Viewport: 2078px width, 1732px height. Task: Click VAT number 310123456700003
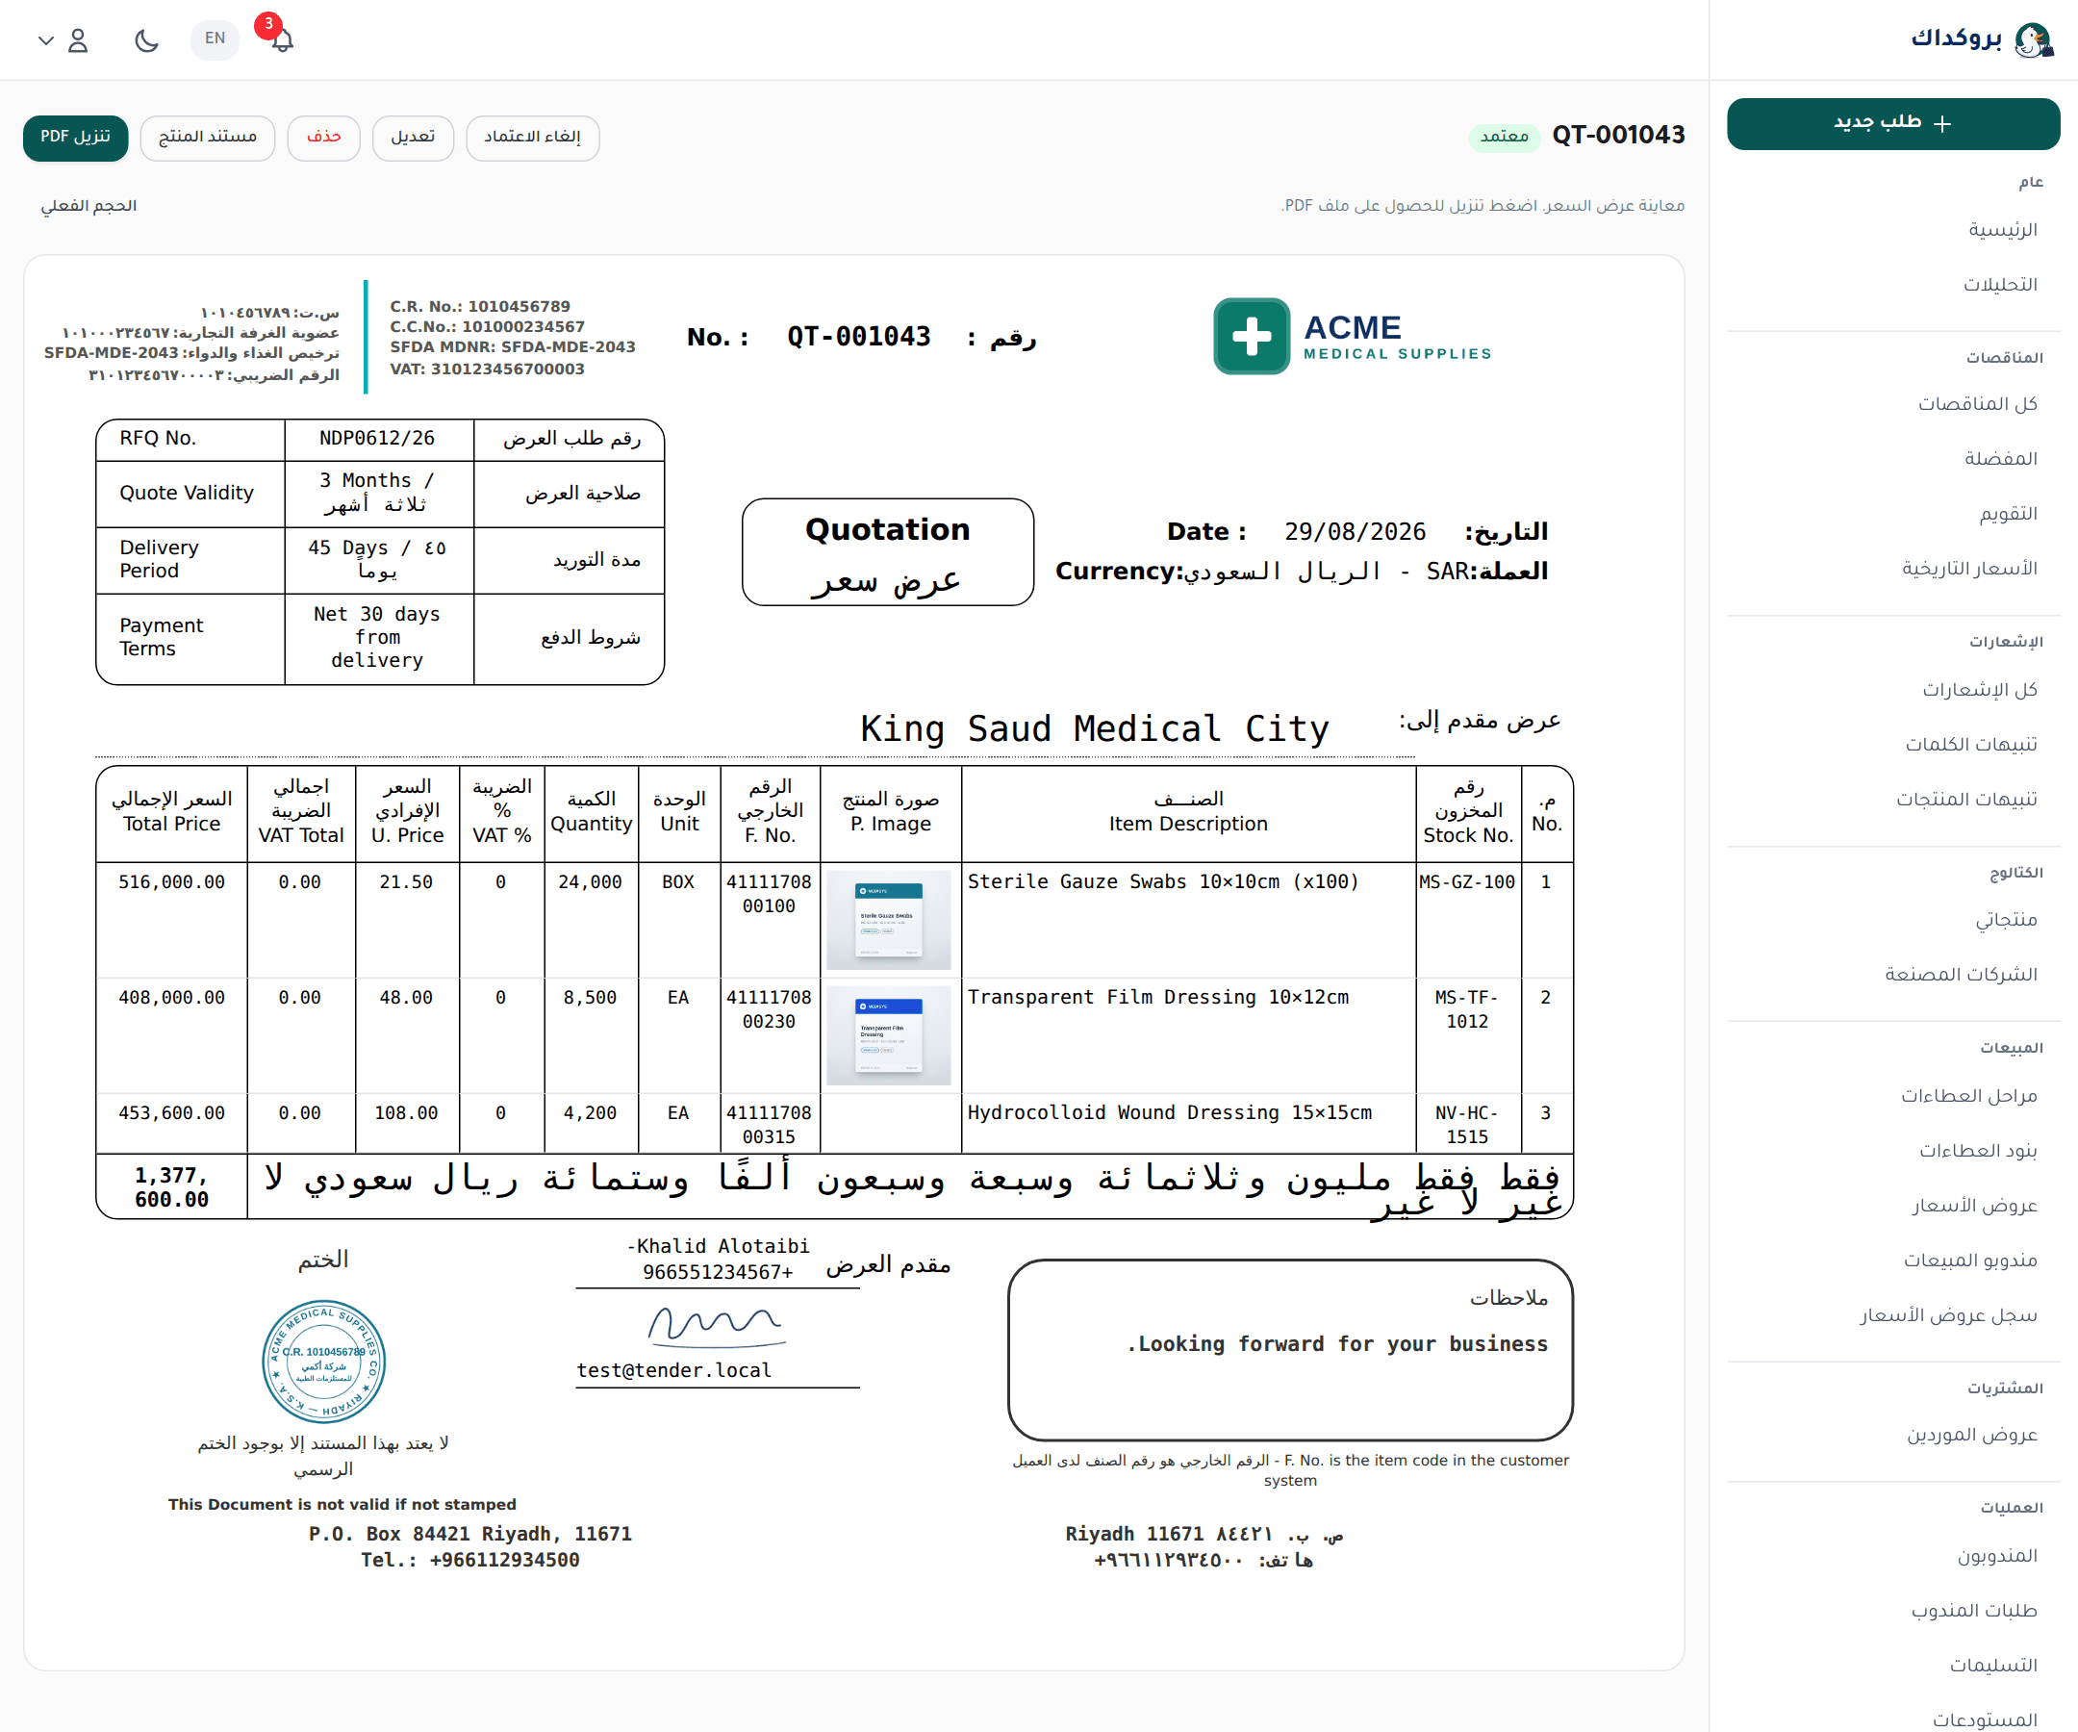(x=508, y=369)
